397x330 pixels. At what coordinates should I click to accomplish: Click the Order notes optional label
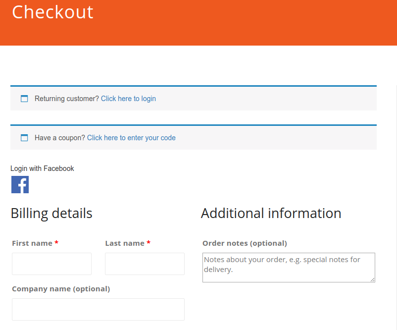(x=244, y=243)
